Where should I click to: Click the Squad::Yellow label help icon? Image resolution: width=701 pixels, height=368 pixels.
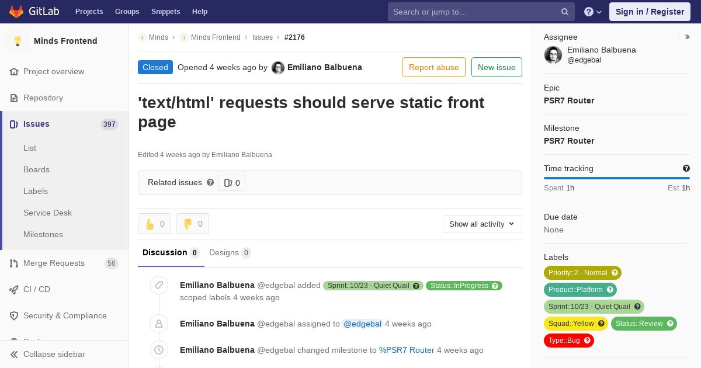coord(601,324)
